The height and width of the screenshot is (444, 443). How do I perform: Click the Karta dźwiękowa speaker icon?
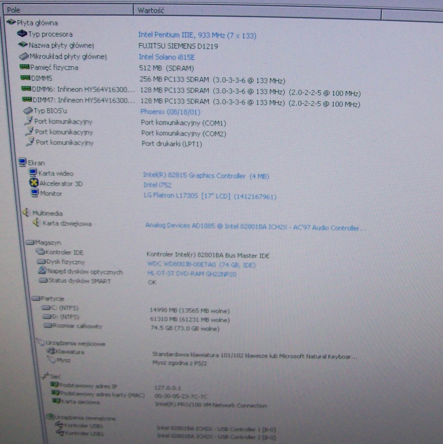tap(37, 222)
